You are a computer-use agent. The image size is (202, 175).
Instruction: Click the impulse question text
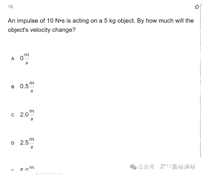tap(101, 25)
